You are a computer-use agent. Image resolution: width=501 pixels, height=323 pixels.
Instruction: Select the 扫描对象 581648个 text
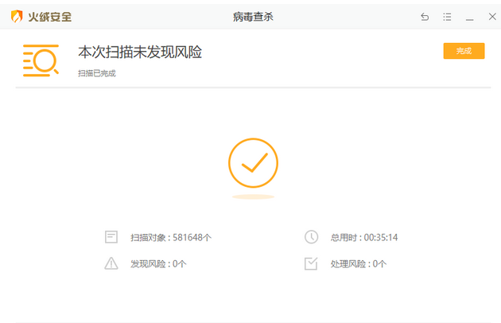(170, 237)
